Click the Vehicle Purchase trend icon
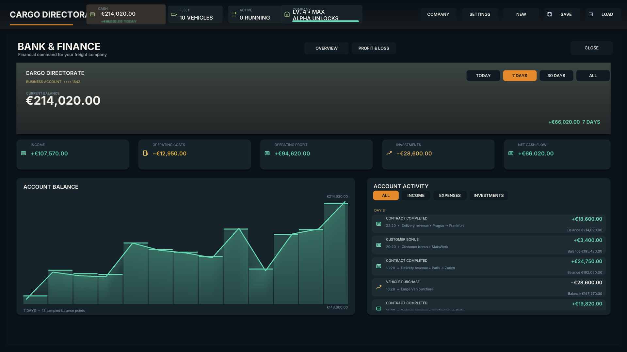This screenshot has height=352, width=627. click(x=379, y=287)
